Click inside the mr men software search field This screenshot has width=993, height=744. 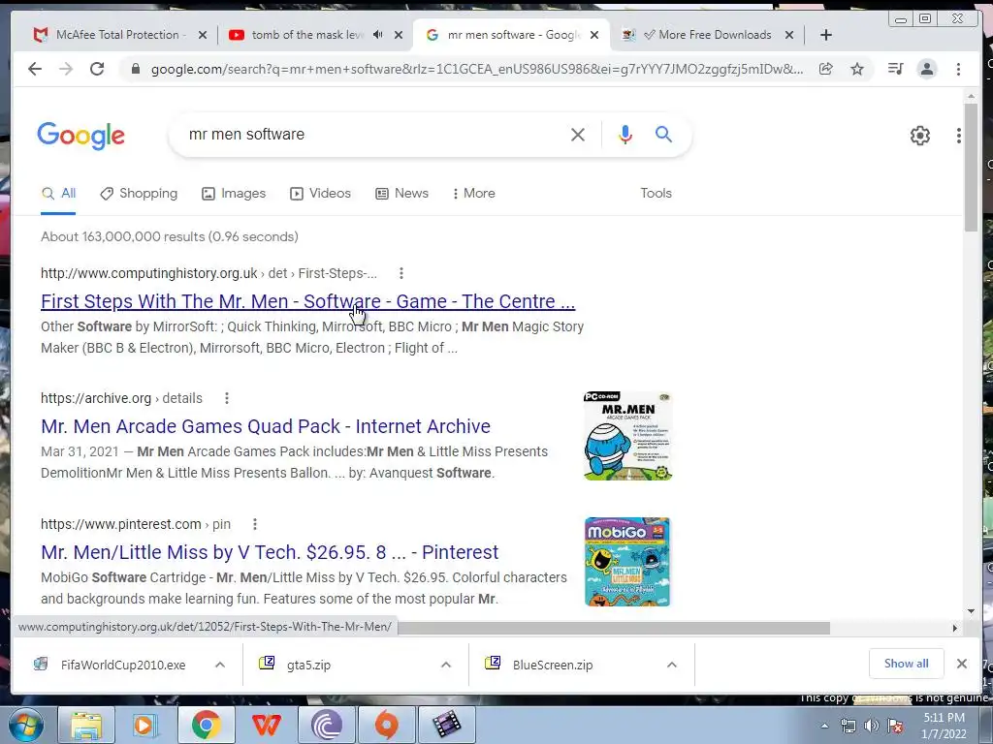pos(373,134)
